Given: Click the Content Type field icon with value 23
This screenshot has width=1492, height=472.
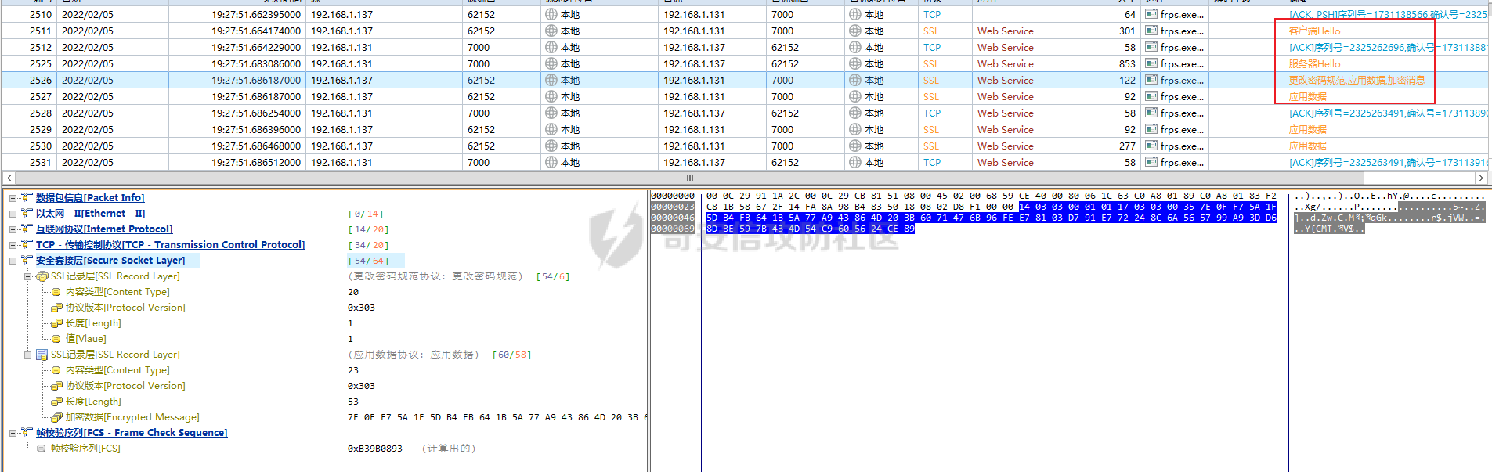Looking at the screenshot, I should click(x=56, y=370).
